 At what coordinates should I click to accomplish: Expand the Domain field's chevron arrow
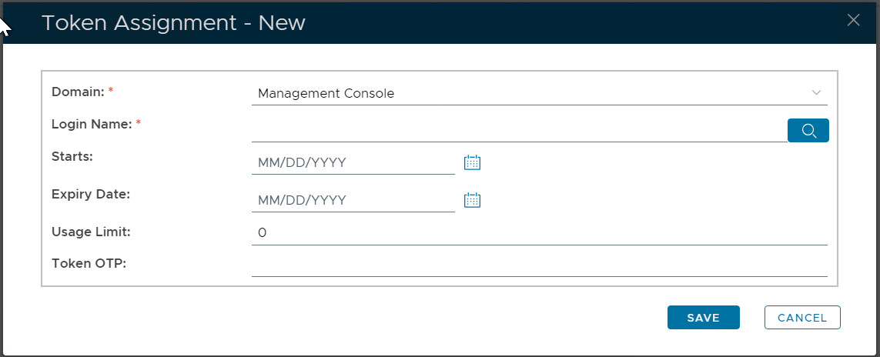tap(816, 93)
